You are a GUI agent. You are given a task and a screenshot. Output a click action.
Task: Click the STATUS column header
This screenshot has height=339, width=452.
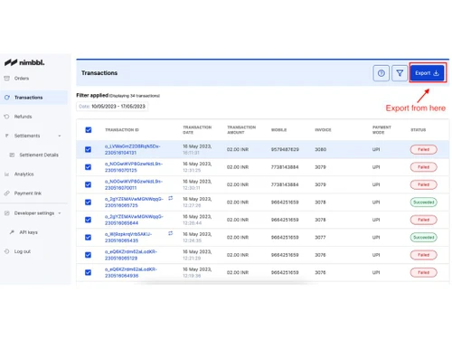[x=419, y=130]
